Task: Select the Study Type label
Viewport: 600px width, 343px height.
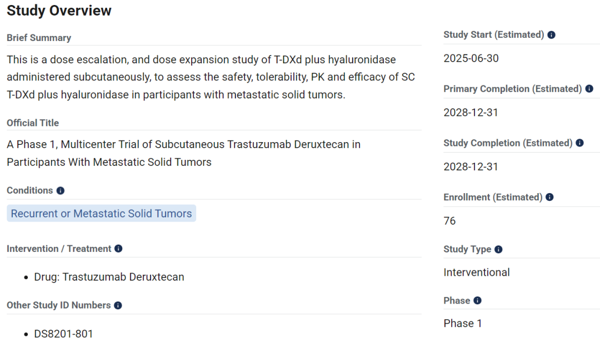Action: pyautogui.click(x=467, y=249)
